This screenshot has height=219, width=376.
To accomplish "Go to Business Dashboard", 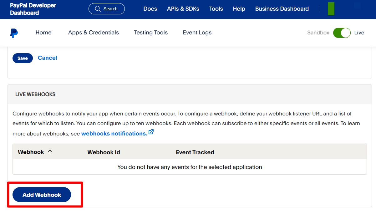I will click(x=282, y=9).
